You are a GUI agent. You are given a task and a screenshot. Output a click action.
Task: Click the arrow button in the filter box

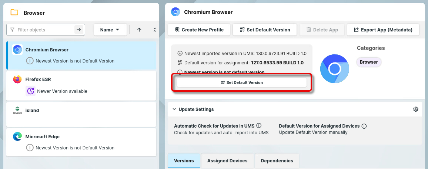coord(78,30)
